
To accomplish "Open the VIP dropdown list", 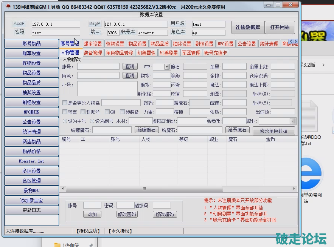I will [x=167, y=67].
